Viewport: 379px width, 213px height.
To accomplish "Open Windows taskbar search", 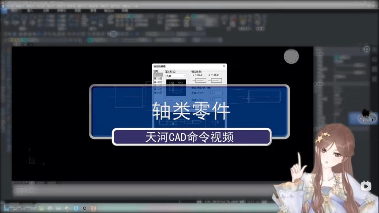I will pos(15,208).
